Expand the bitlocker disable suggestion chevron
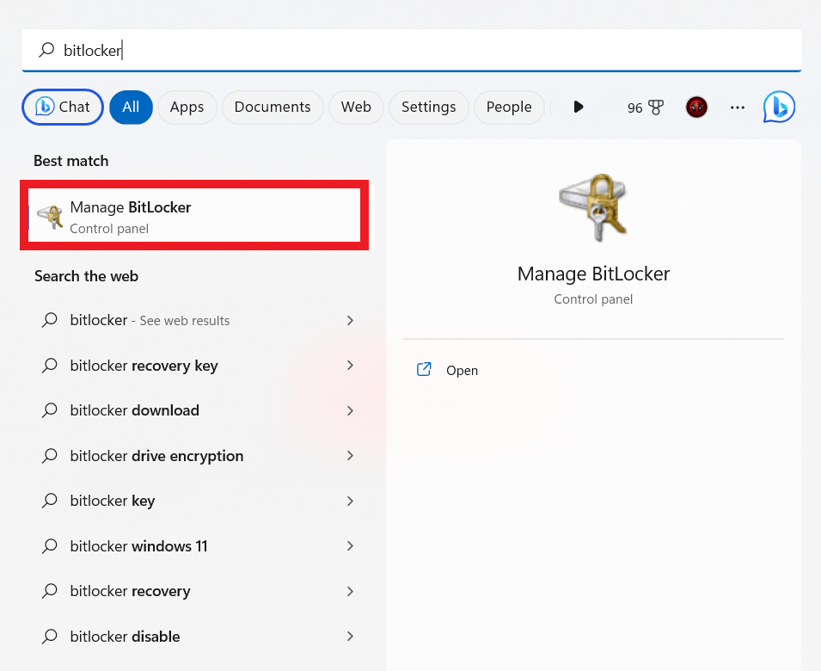Viewport: 821px width, 671px height. click(x=350, y=637)
